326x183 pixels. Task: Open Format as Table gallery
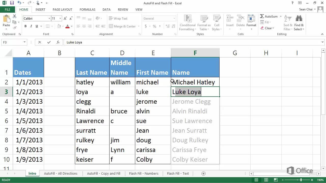point(204,23)
